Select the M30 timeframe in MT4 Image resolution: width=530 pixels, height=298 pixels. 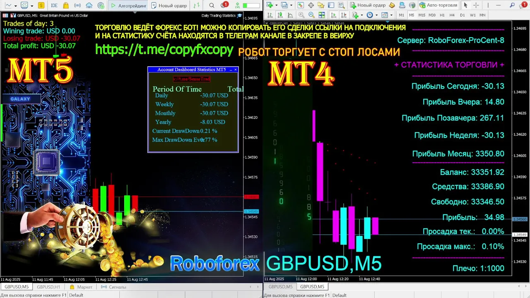tap(432, 15)
